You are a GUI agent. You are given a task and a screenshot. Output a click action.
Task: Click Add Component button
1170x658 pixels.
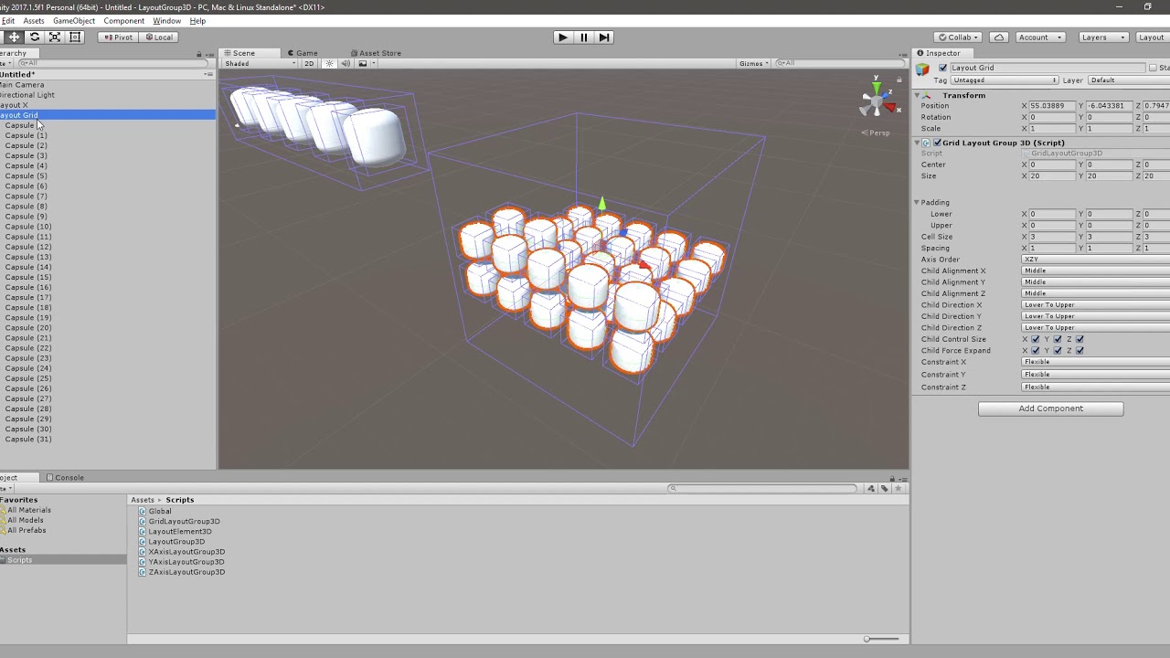click(1050, 409)
